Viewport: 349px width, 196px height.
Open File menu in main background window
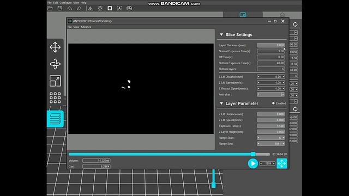pyautogui.click(x=50, y=3)
